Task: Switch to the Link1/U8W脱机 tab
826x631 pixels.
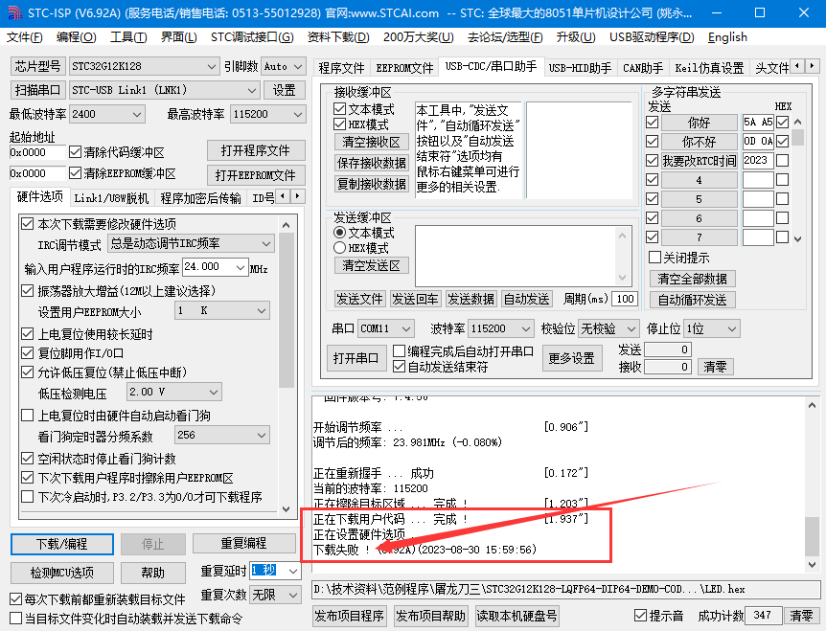Action: [111, 198]
